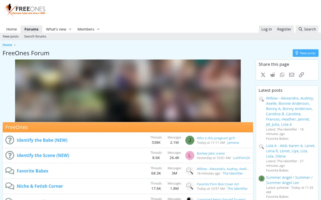Screen dimensions: 321x200
Task: Open Niche & Fetish Corner forum
Action: click(x=40, y=186)
